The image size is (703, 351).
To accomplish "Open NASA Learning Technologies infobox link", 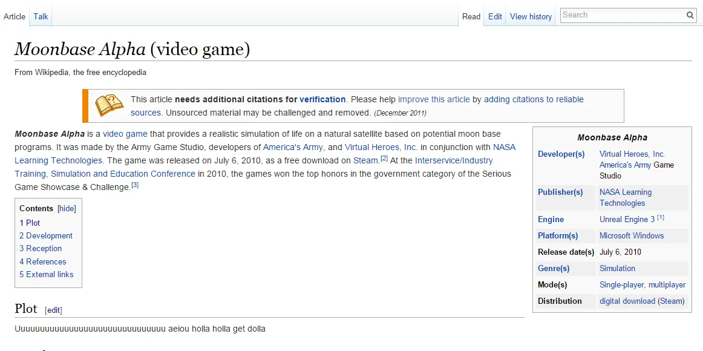I will (x=626, y=198).
